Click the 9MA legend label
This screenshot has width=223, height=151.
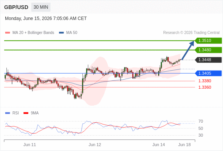pos(35,113)
